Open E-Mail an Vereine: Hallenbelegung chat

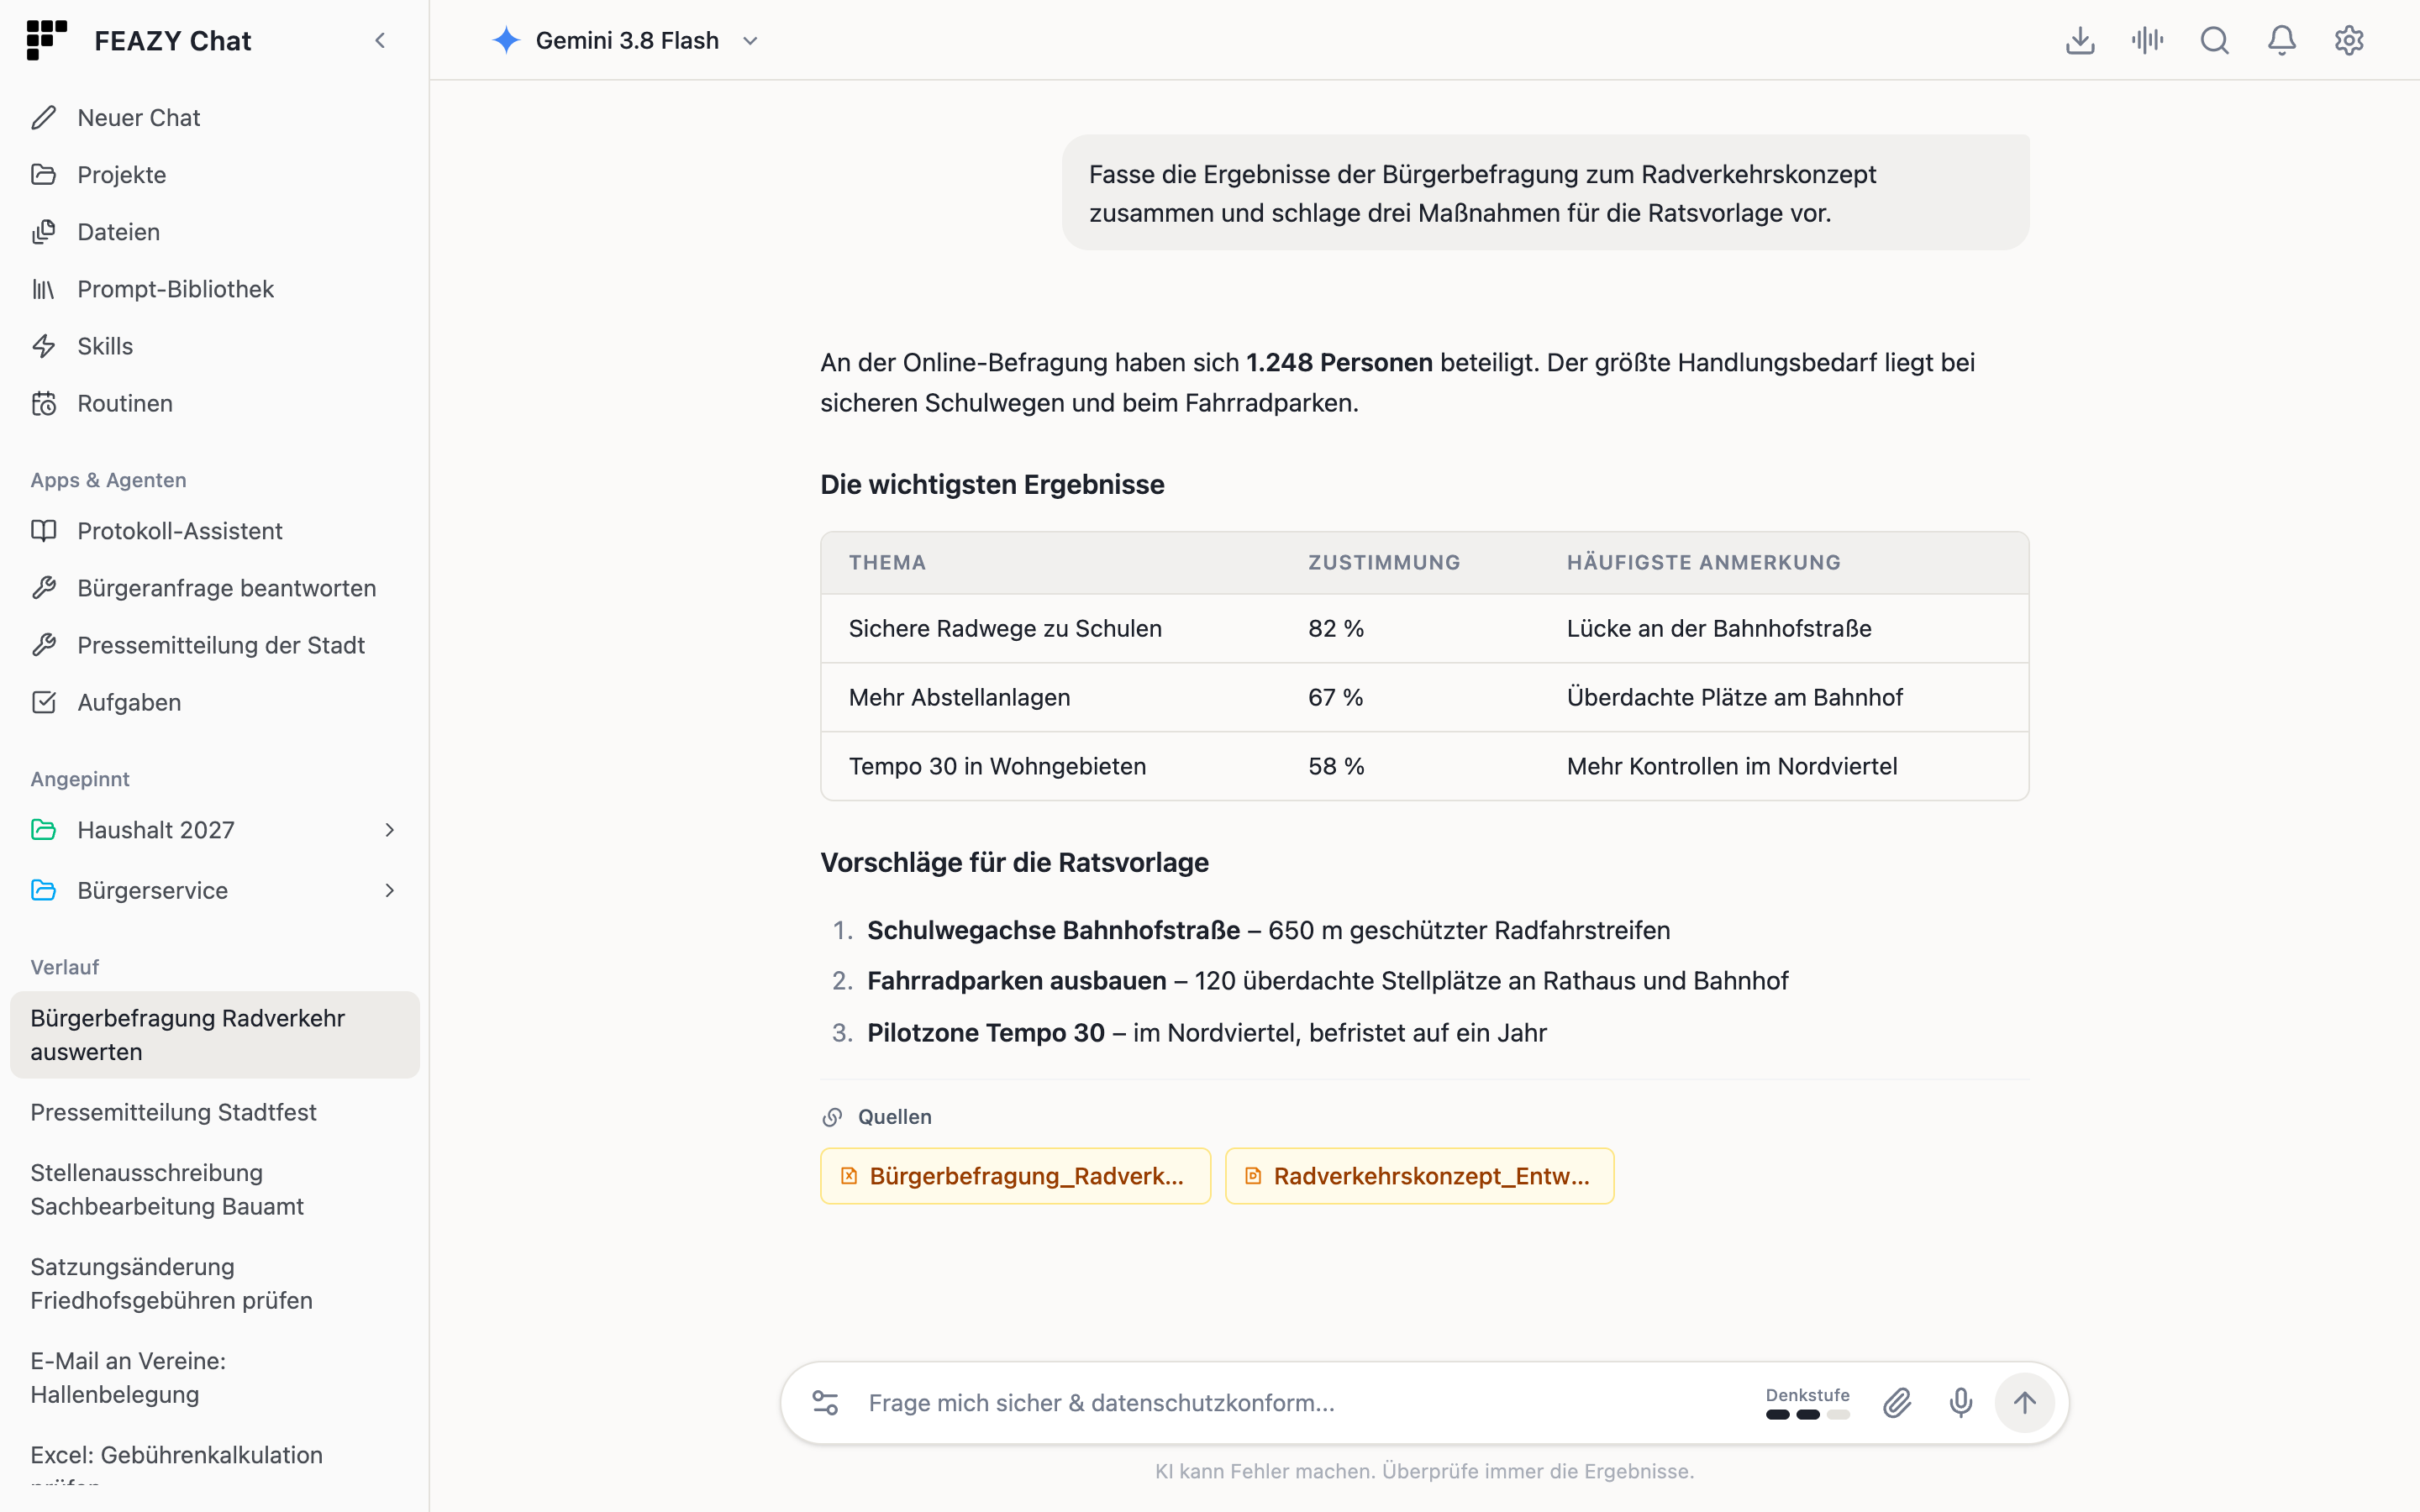click(x=214, y=1378)
